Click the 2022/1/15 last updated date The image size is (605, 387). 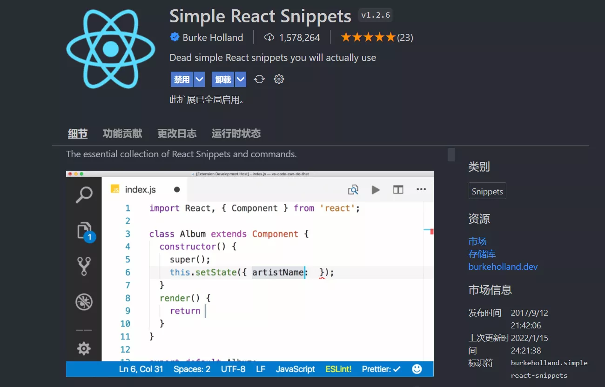click(530, 338)
